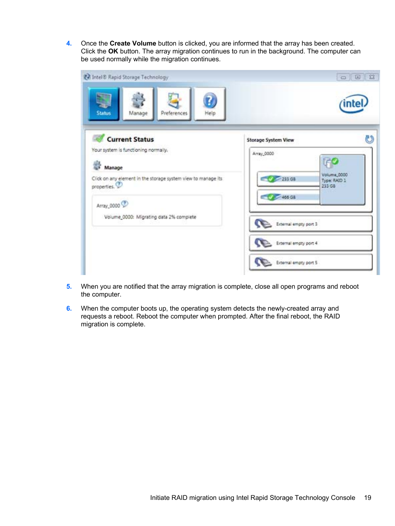The image size is (395, 526).
Task: Click the Intel logo
Action: pos(354,104)
